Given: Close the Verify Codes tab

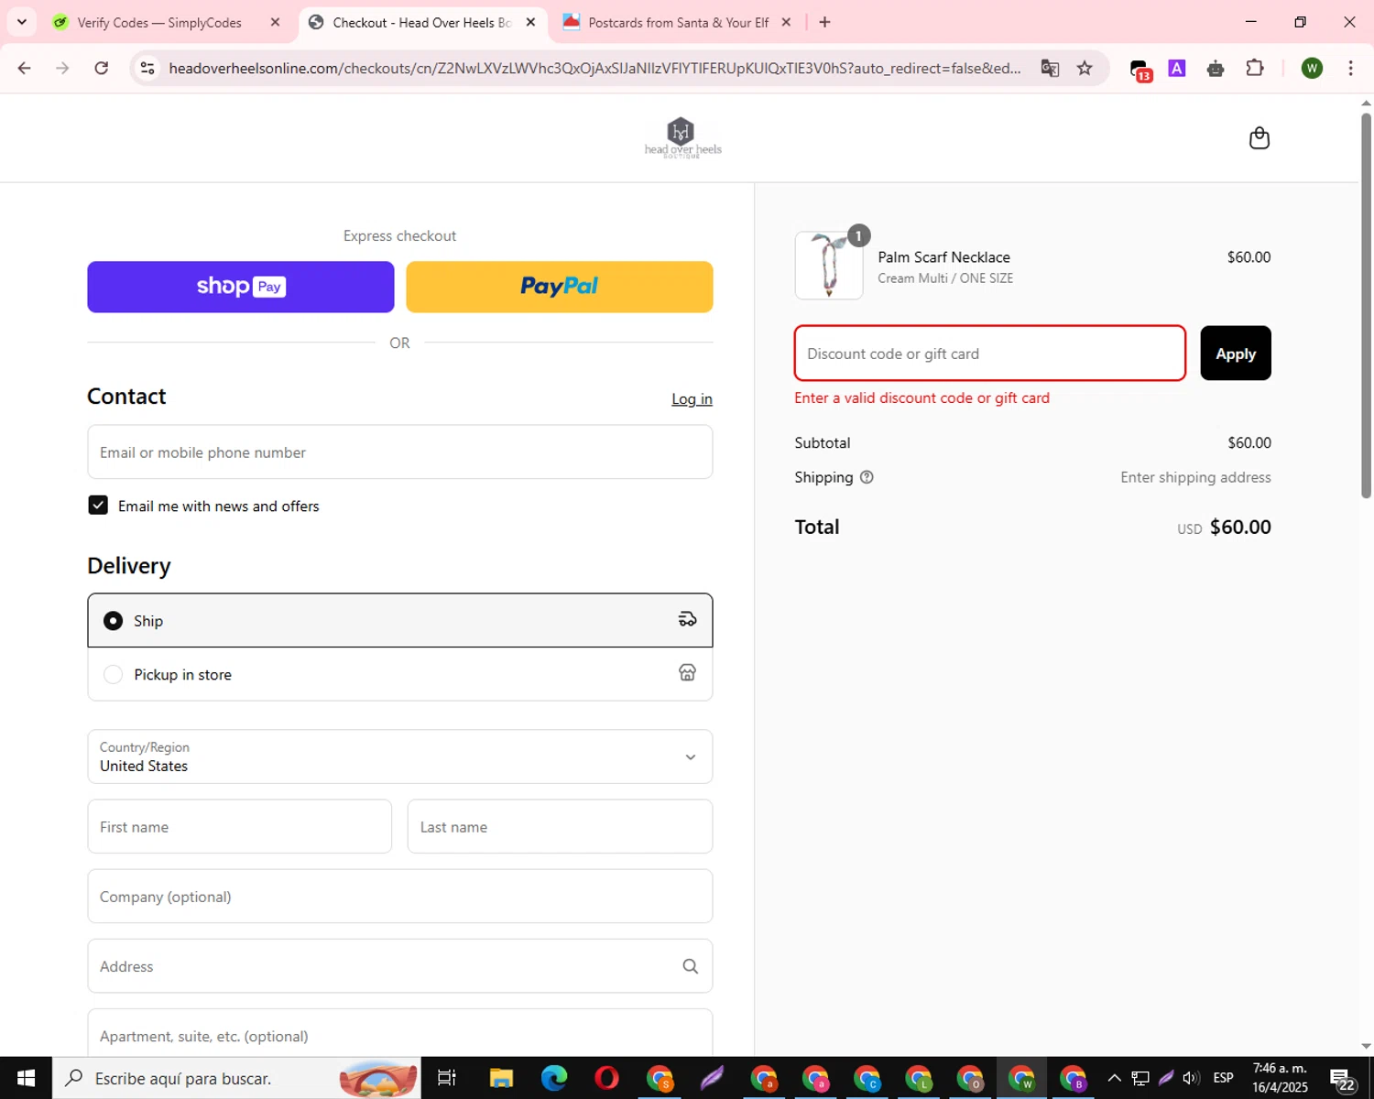Looking at the screenshot, I should 275,22.
